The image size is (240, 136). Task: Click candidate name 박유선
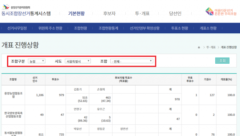point(78,129)
